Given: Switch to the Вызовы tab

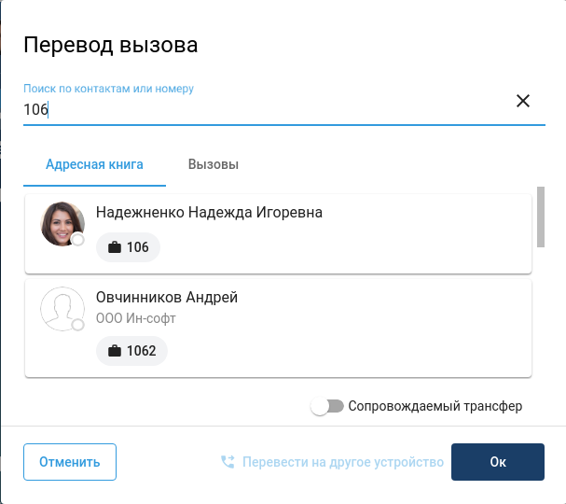Looking at the screenshot, I should [214, 165].
